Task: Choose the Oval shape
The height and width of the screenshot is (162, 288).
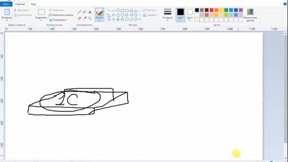Action: pos(118,10)
